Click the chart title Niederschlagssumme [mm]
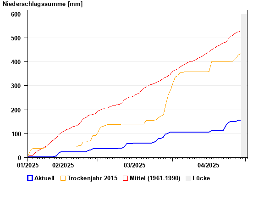Screen dimensions: 275x211 [x=43, y=4]
